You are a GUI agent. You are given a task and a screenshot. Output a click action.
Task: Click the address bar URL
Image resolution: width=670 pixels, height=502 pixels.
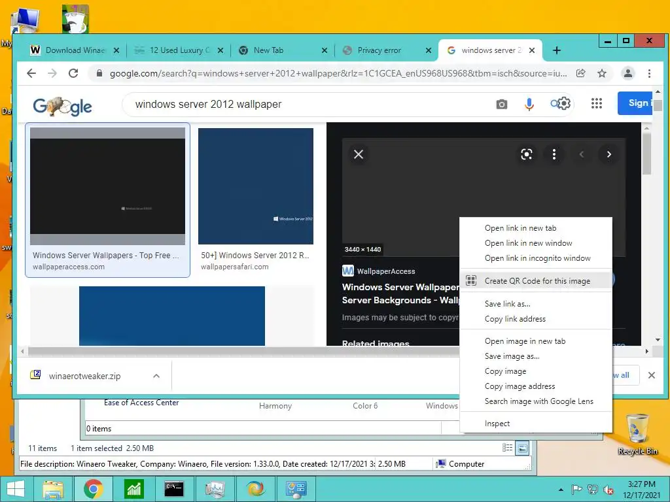[338, 73]
